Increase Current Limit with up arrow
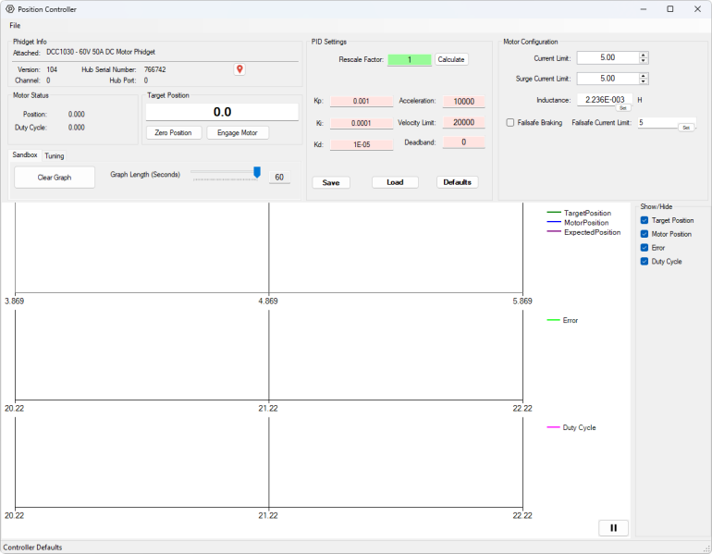This screenshot has width=712, height=554. click(643, 55)
